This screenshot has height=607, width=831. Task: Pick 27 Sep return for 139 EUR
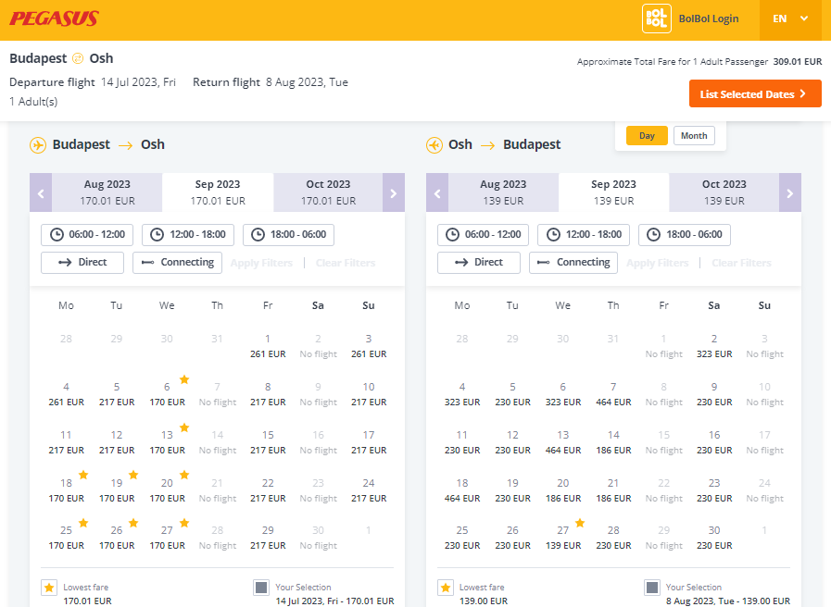coord(563,538)
